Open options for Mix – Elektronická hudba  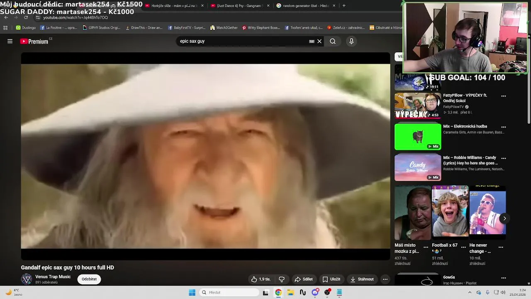coord(504,127)
